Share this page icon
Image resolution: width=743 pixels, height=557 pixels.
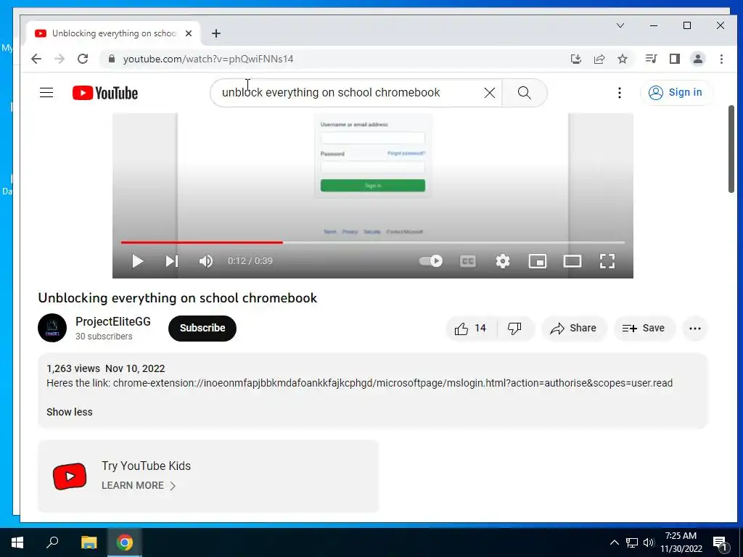click(x=599, y=59)
